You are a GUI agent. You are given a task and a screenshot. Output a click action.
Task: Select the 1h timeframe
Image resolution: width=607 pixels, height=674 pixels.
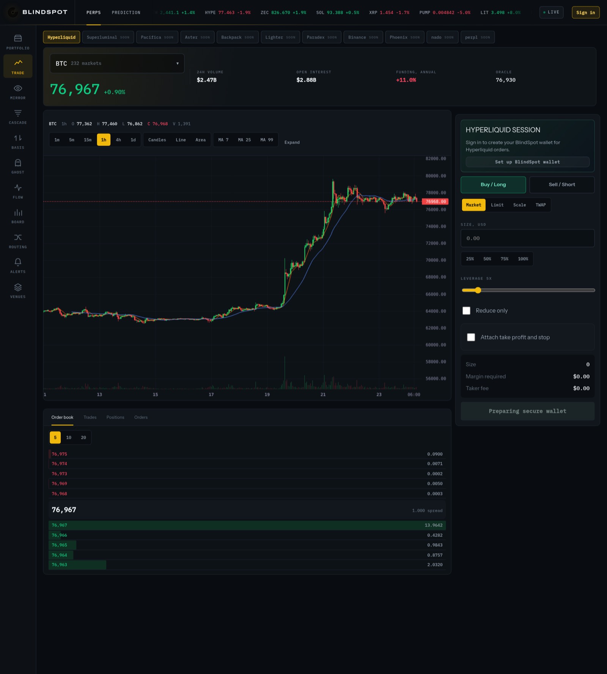pos(104,140)
